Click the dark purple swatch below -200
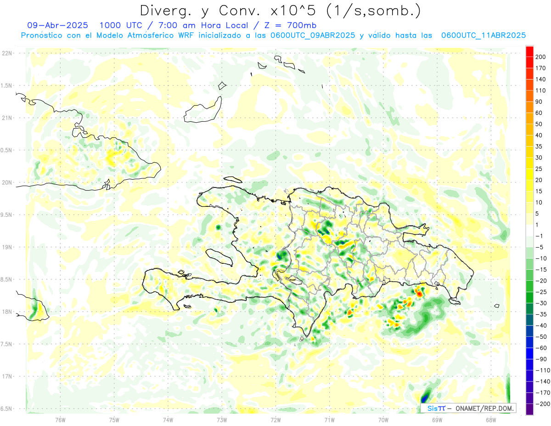The image size is (551, 426). point(529,409)
